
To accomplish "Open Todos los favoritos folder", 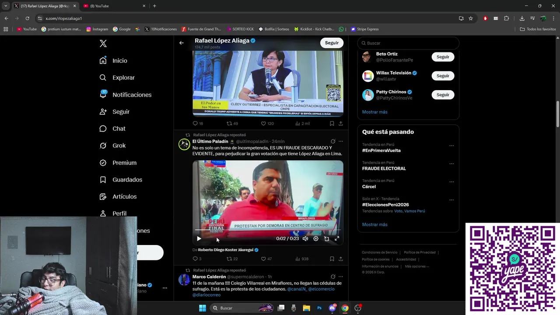I will coord(538,29).
